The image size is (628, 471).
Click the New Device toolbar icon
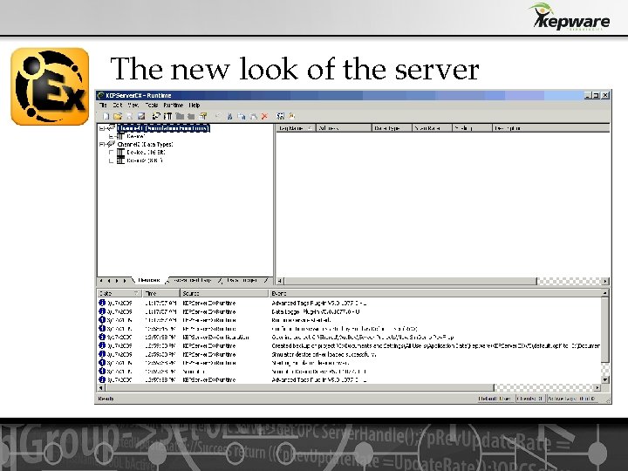pyautogui.click(x=167, y=116)
